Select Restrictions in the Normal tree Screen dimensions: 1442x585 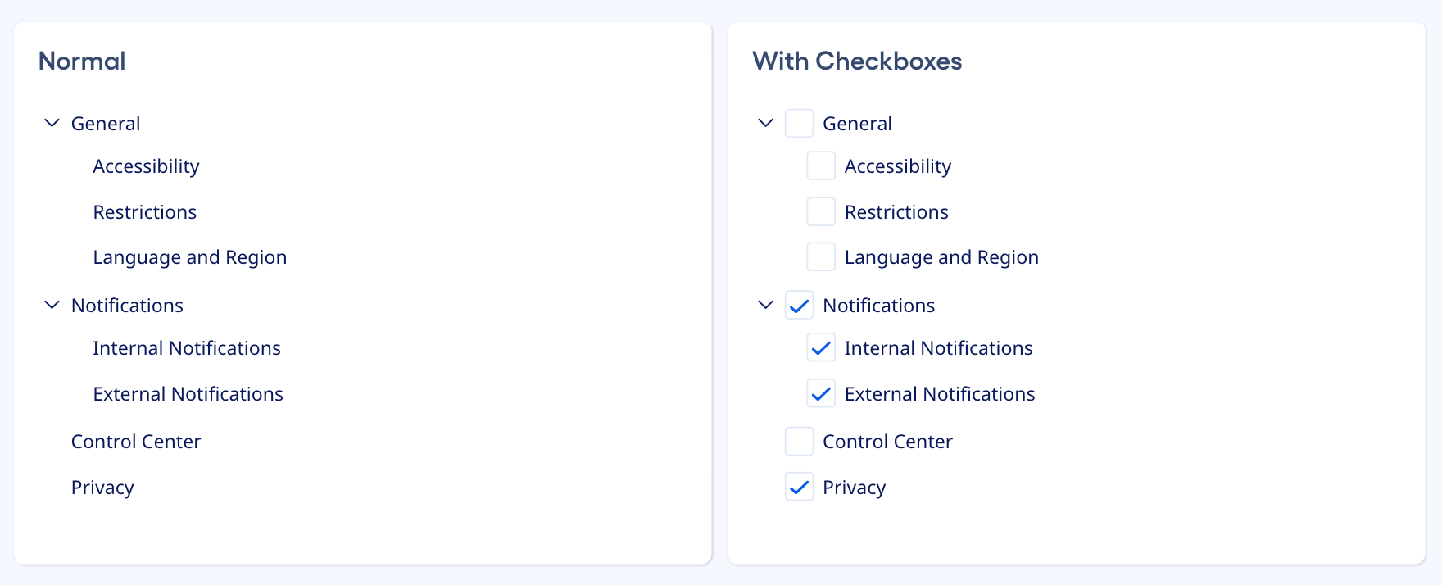[x=145, y=211]
